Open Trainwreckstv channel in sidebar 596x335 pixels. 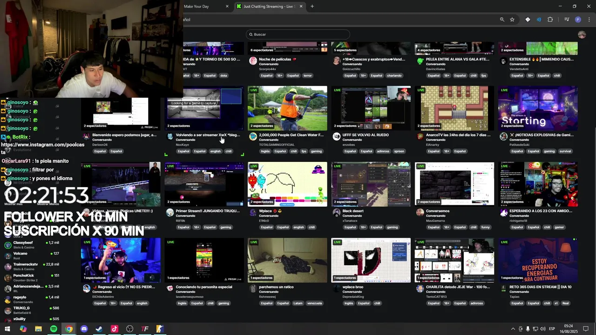coord(31,267)
